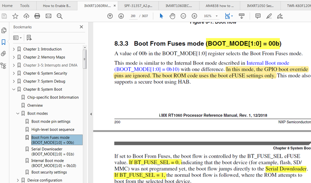This screenshot has height=183, width=311.
Task: Close the Bookmarks panel
Action: coord(81,27)
